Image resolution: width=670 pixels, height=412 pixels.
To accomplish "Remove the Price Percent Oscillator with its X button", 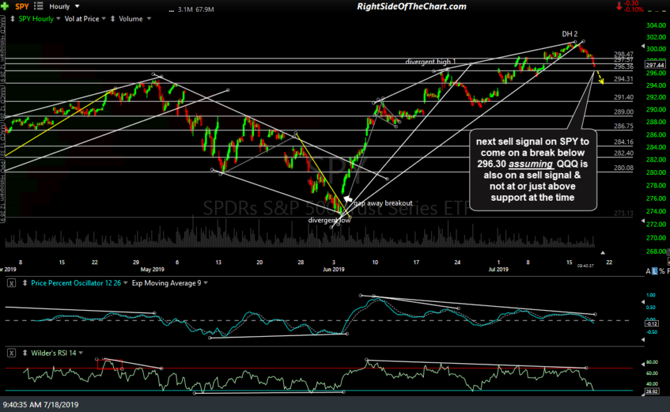I will tap(11, 283).
